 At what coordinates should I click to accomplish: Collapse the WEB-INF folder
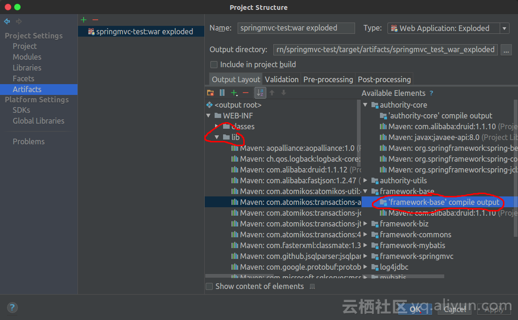pyautogui.click(x=209, y=116)
